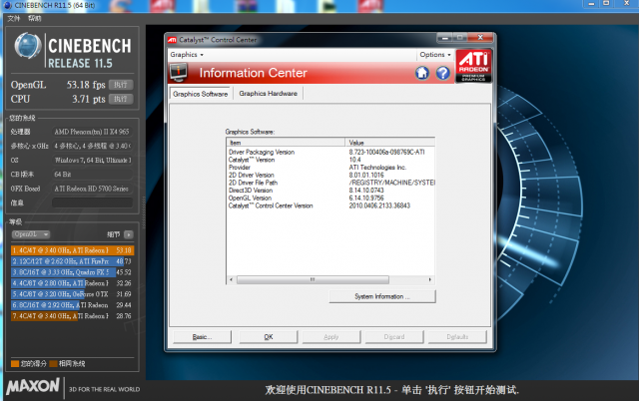Viewport: 639px width, 401px height.
Task: Select ranking row 7 scoring 28.76
Action: pos(72,316)
